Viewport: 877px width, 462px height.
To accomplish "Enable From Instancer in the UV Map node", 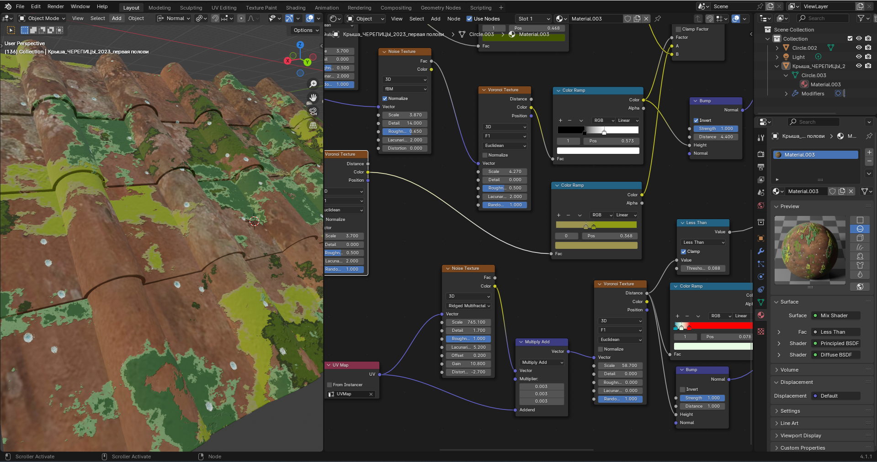I will click(x=330, y=385).
